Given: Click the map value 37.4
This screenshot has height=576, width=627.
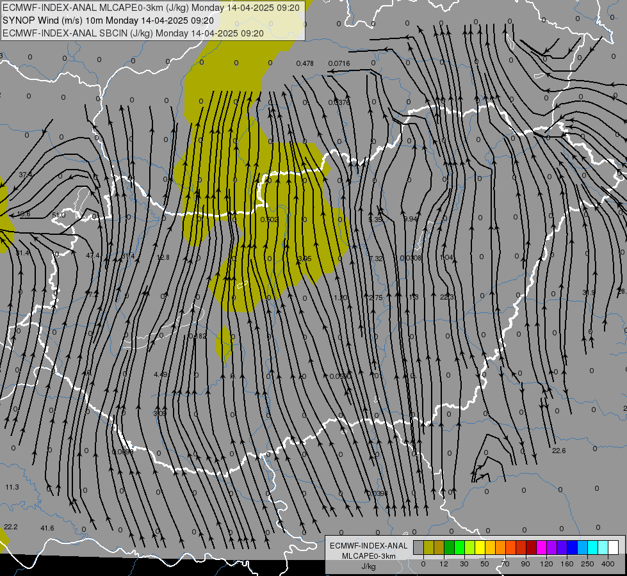Looking at the screenshot, I should point(25,175).
